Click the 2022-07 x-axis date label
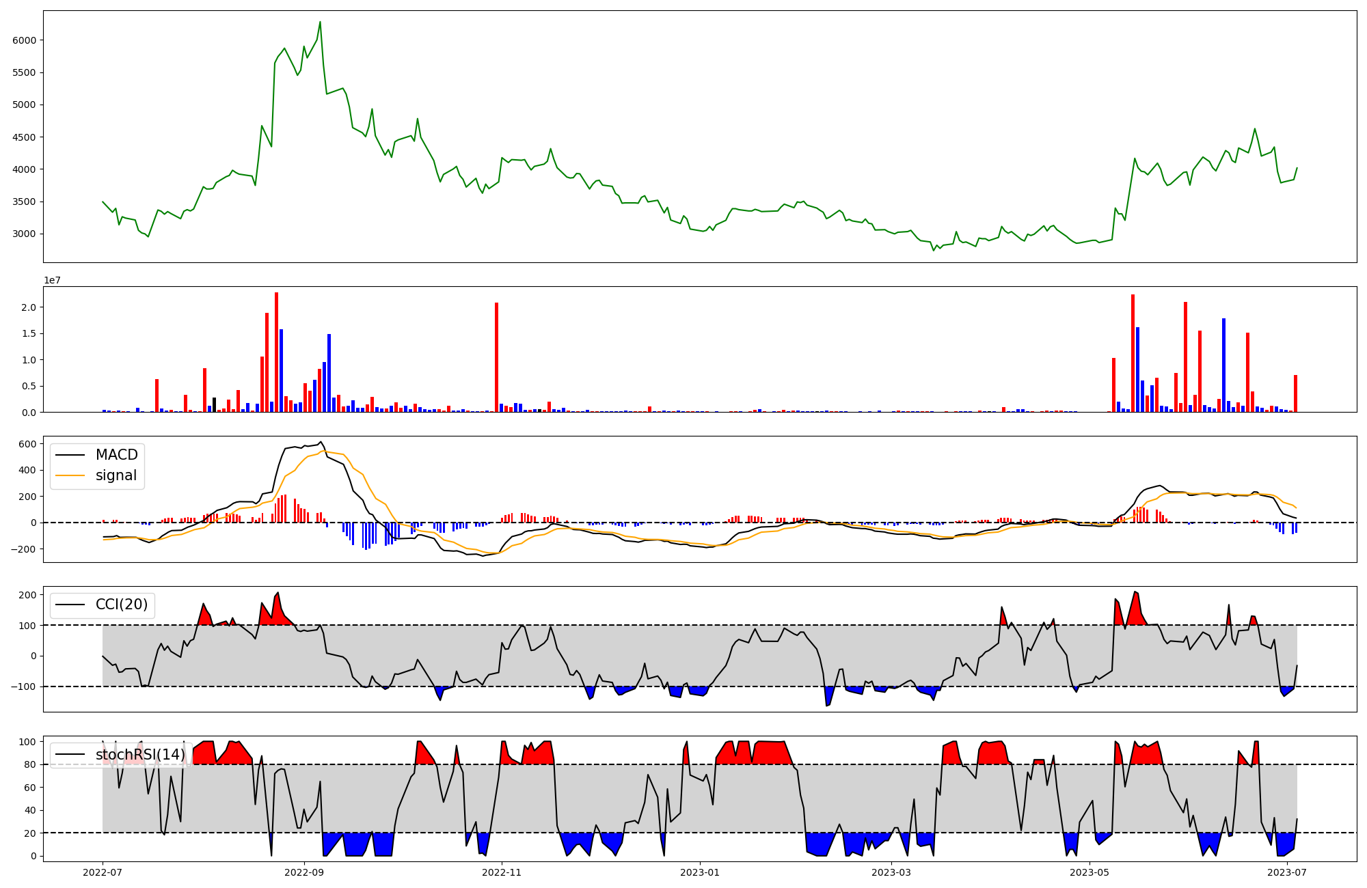This screenshot has width=1367, height=888. 103,872
